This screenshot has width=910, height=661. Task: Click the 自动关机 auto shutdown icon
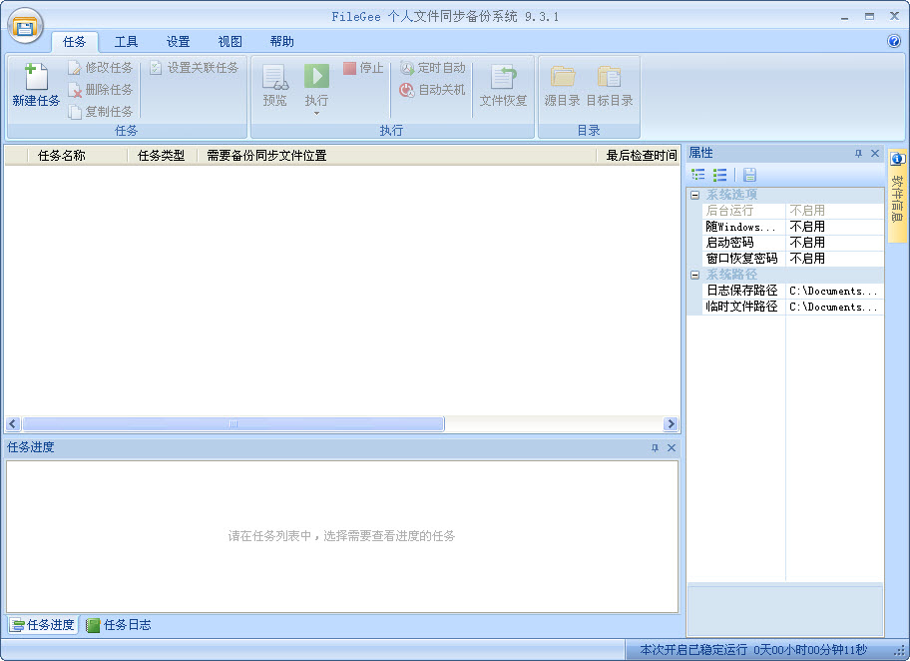(407, 90)
